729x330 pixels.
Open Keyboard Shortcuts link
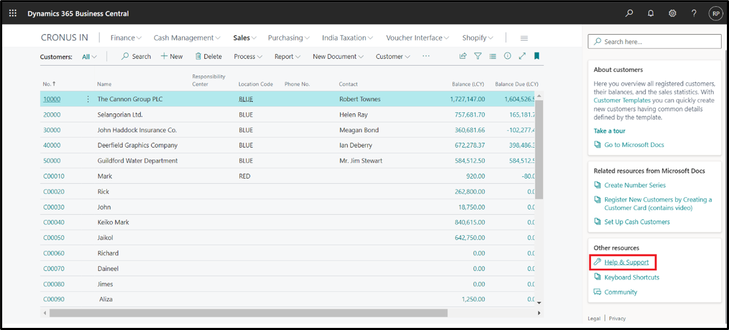point(632,277)
